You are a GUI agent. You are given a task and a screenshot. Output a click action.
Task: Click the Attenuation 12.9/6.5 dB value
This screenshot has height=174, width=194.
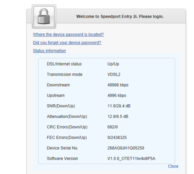tap(118, 116)
